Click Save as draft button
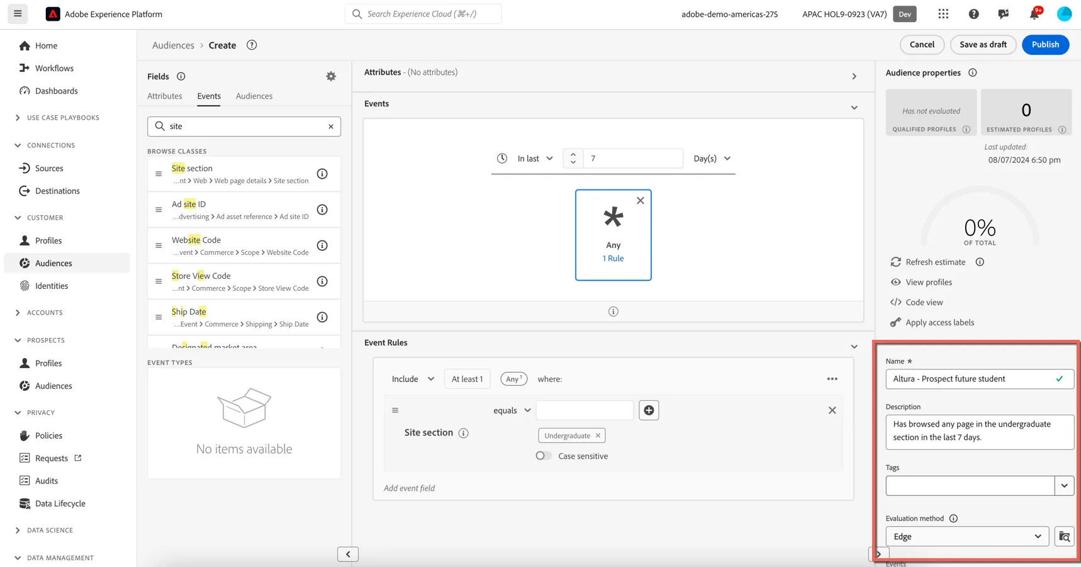The width and height of the screenshot is (1081, 567). click(983, 45)
